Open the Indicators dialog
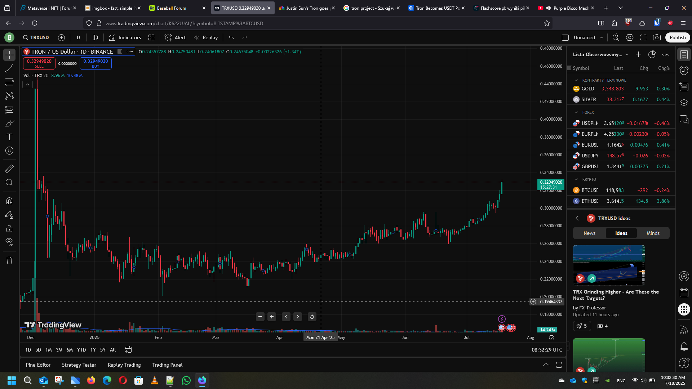 coord(125,37)
